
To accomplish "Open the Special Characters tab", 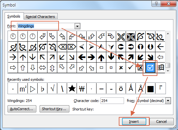I will pos(40,17).
